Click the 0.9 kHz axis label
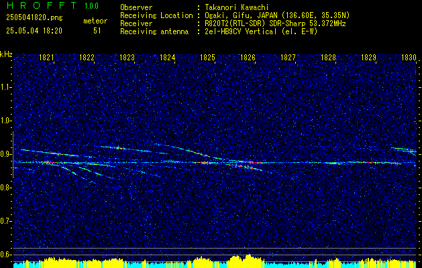This screenshot has width=422, height=268. tap(6, 154)
